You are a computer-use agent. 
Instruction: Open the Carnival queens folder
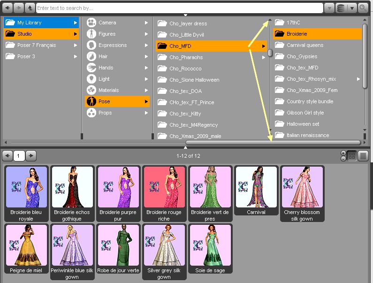pyautogui.click(x=317, y=45)
